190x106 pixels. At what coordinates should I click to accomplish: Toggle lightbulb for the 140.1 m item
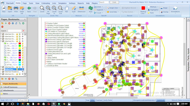[23, 48]
